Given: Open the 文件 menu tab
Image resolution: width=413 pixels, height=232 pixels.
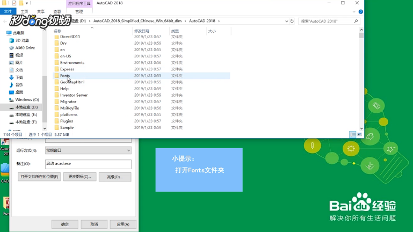Looking at the screenshot, I should [8, 11].
